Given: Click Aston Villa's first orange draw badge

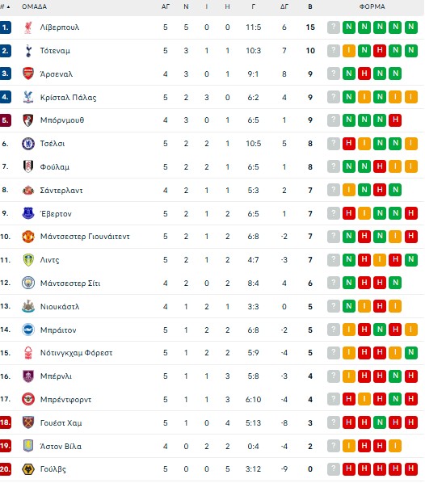Looking at the screenshot, I should pos(349,446).
